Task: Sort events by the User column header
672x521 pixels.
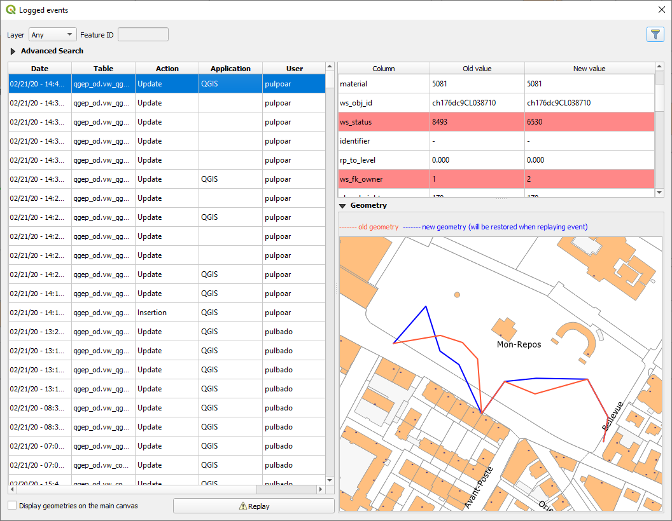Action: click(294, 69)
